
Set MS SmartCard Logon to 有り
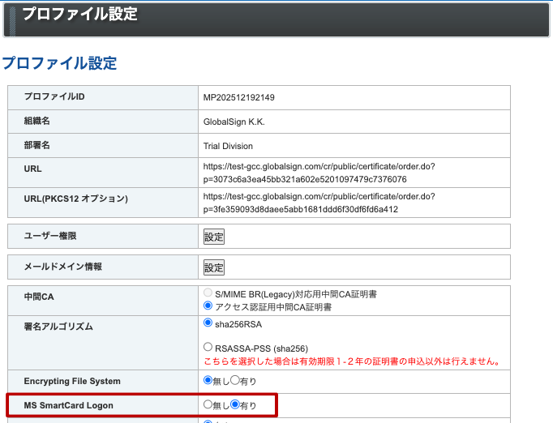pos(235,404)
